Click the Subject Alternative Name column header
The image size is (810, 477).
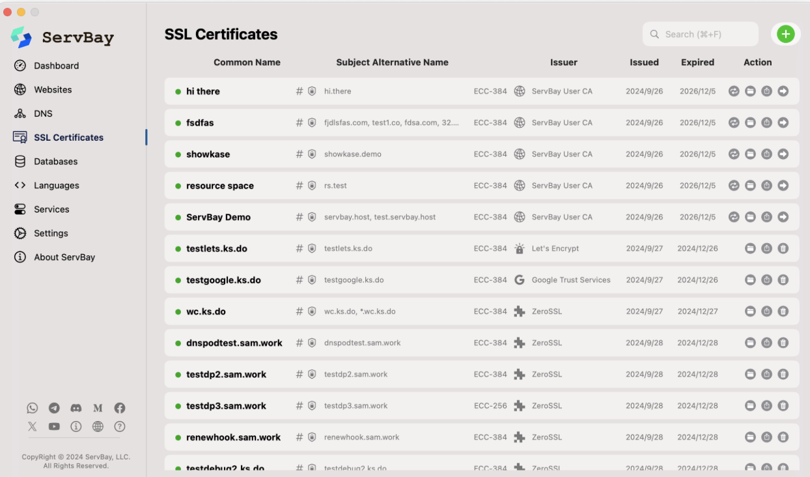point(392,63)
